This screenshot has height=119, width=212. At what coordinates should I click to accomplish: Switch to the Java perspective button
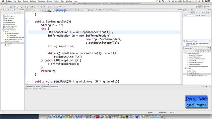click(x=201, y=7)
